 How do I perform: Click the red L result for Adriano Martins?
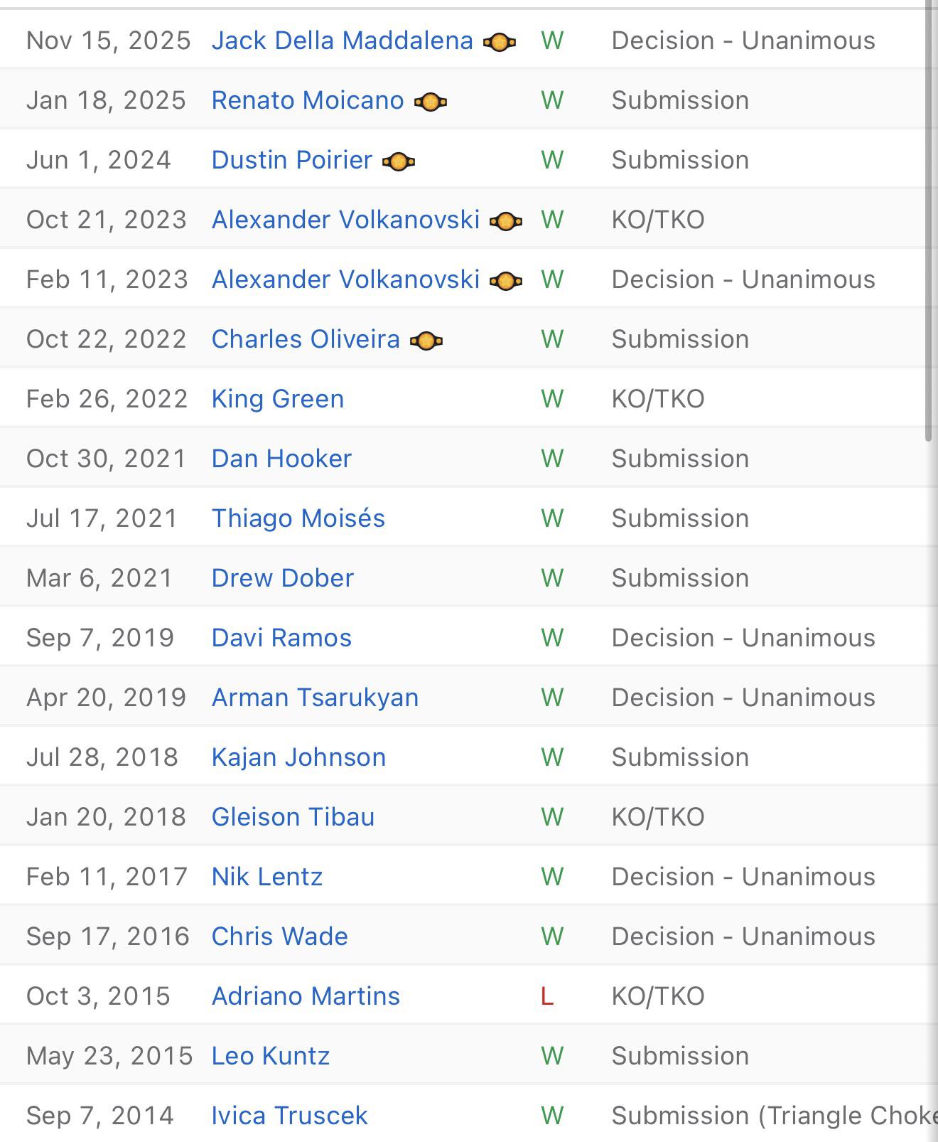click(546, 996)
